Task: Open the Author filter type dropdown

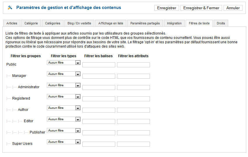Action: pos(63,108)
